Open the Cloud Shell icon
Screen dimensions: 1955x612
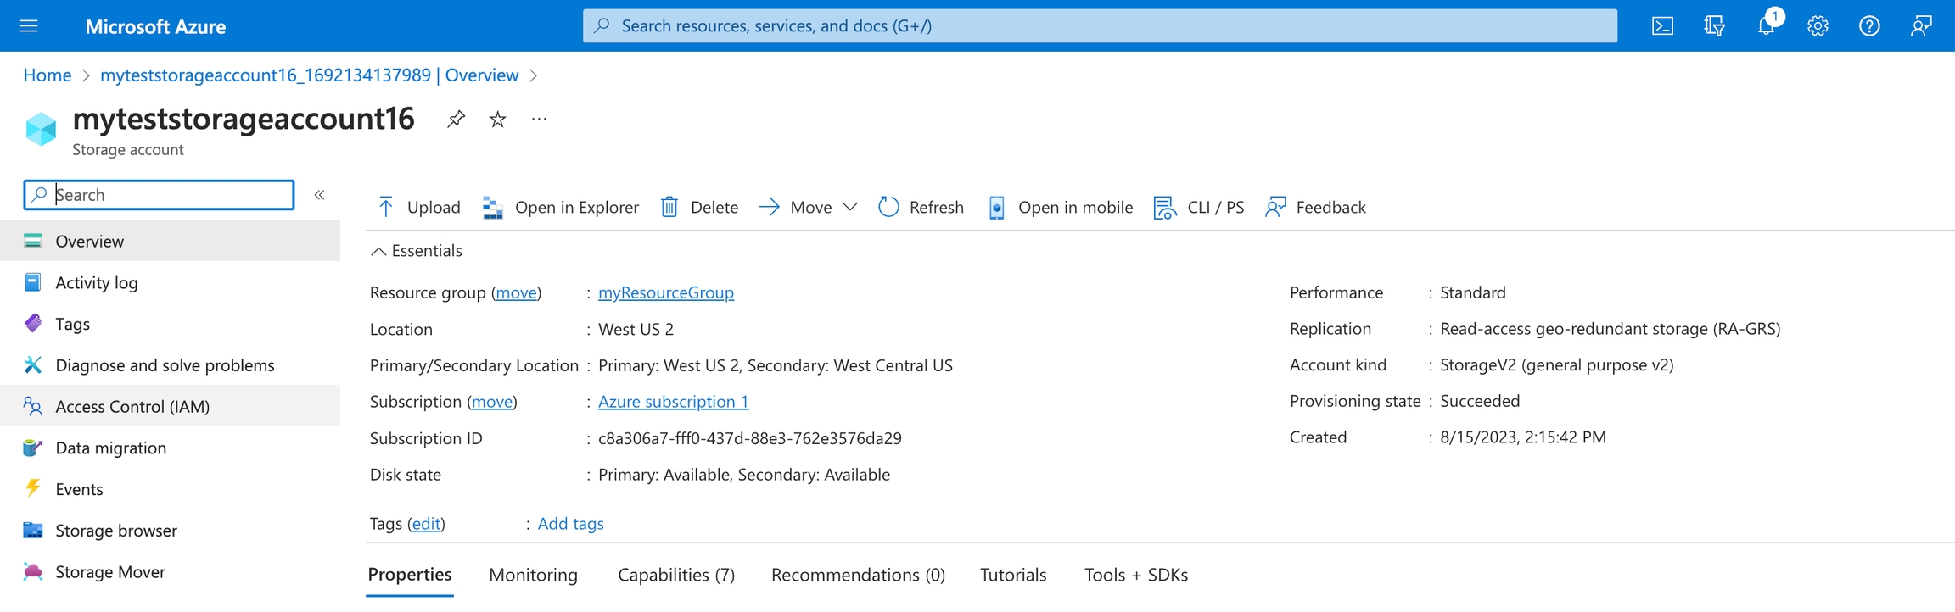[x=1662, y=26]
